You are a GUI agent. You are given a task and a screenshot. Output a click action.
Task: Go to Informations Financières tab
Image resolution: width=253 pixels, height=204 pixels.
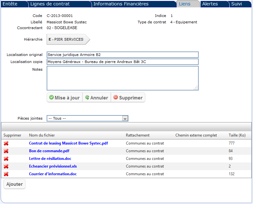121,4
